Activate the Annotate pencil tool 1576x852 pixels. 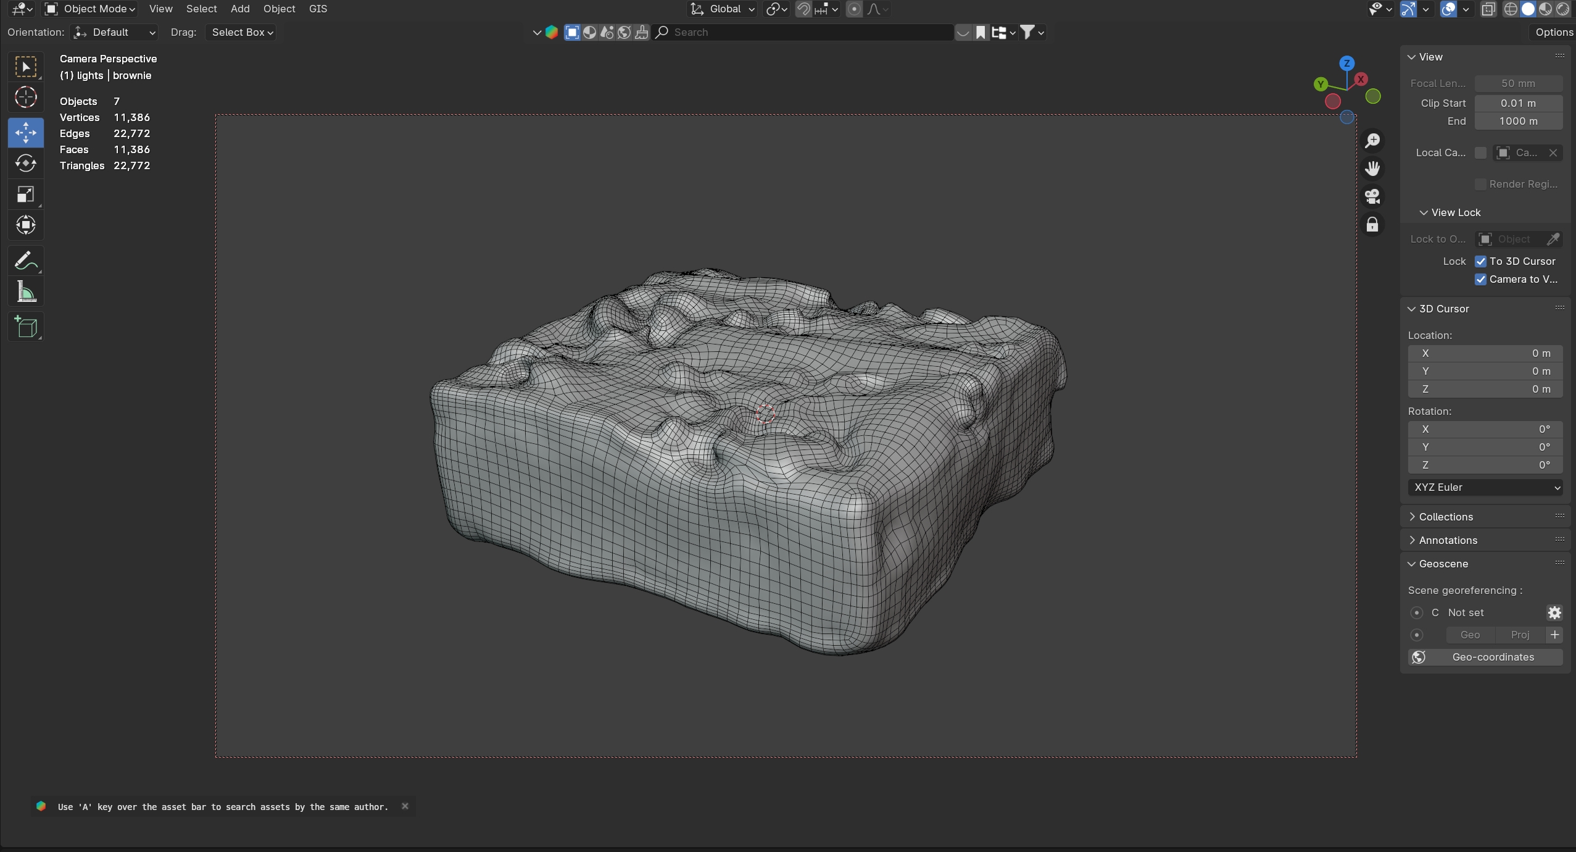point(25,261)
